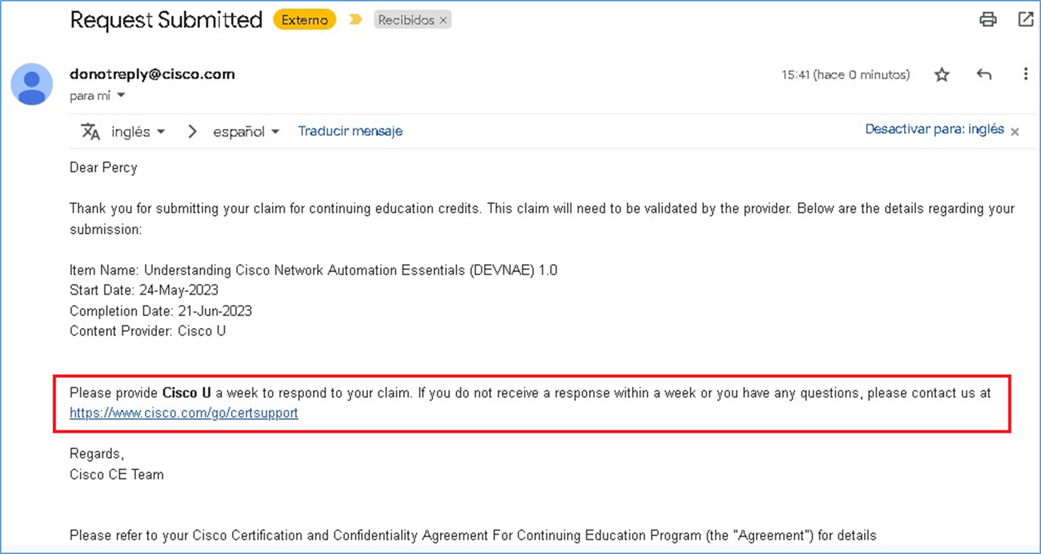Expand the para mí recipient details
The image size is (1041, 554).
point(96,96)
